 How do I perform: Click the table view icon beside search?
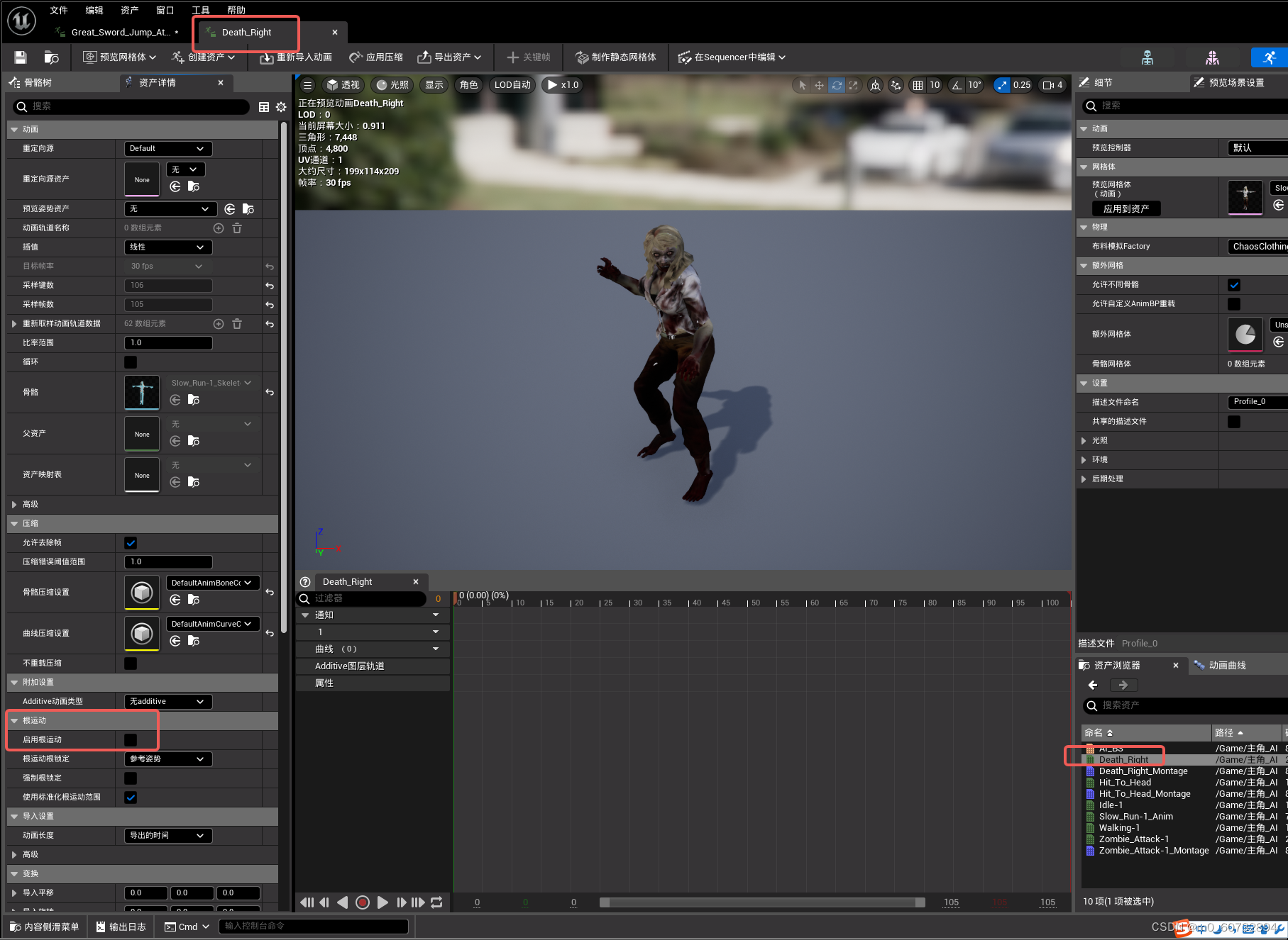(x=264, y=107)
